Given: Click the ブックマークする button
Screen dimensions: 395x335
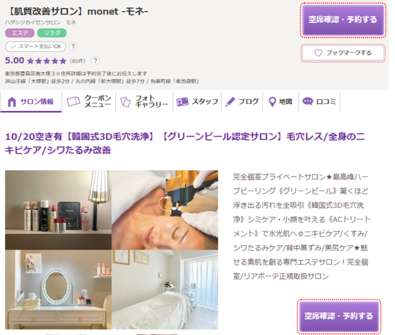Looking at the screenshot, I should click(x=343, y=53).
